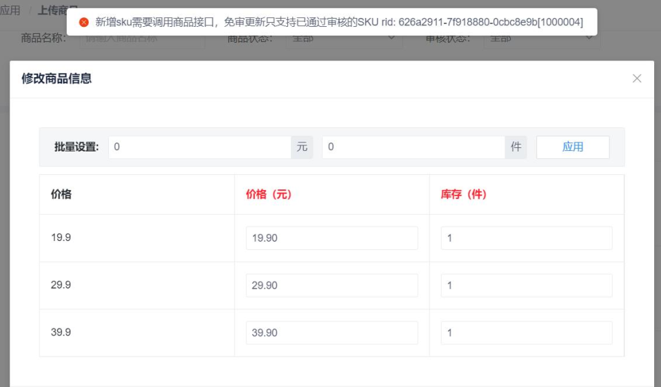Go to 应用 in the breadcrumb
This screenshot has width=661, height=387.
[x=10, y=10]
